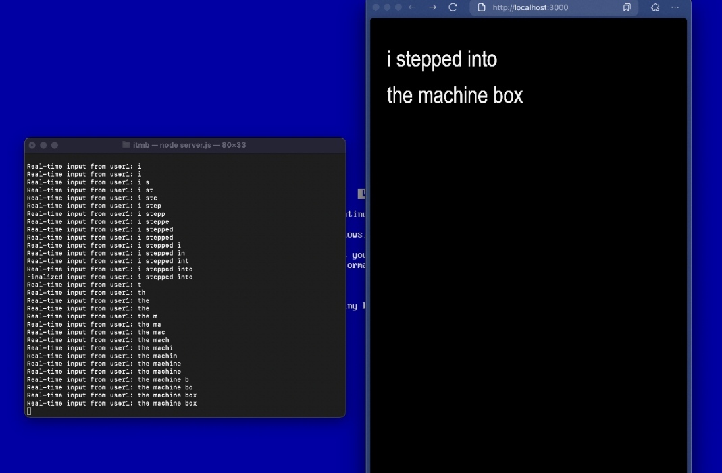Focus the localhost:3000 address bar
The width and height of the screenshot is (722, 473).
[540, 7]
